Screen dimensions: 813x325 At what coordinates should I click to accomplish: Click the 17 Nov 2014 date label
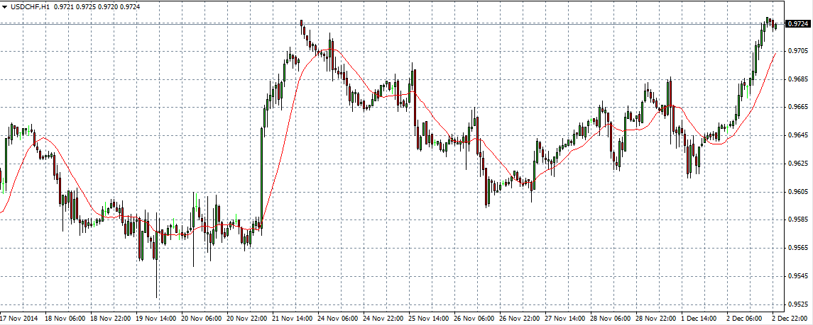tap(20, 319)
